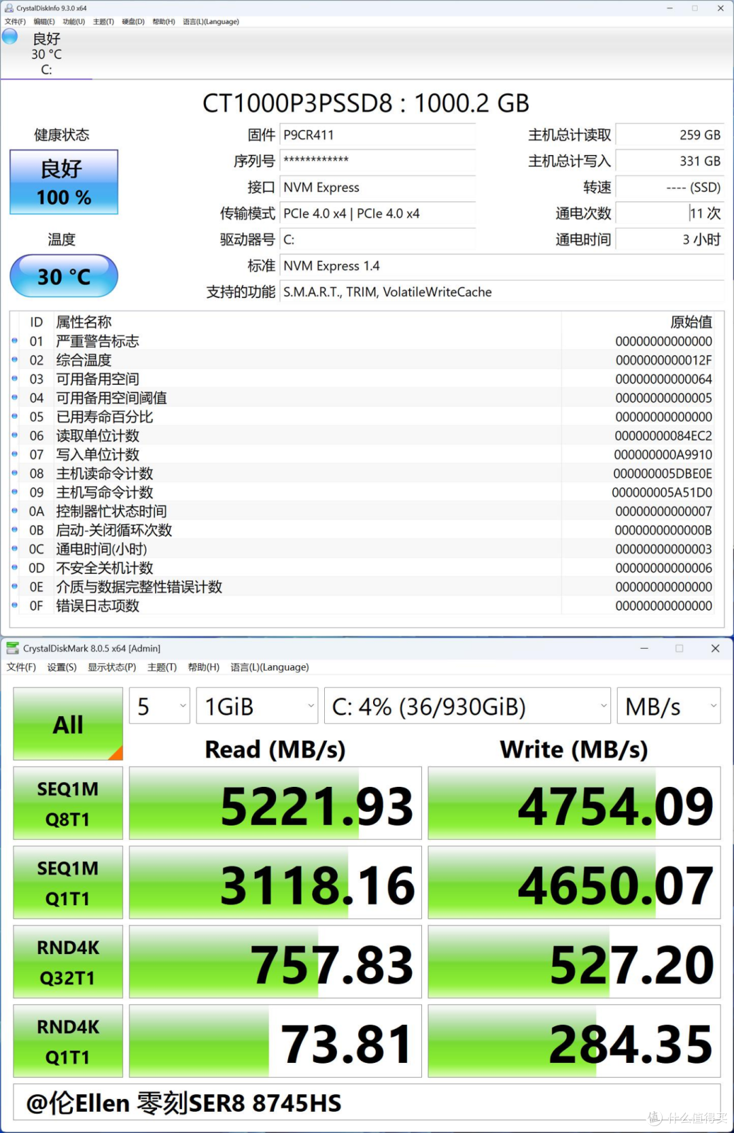Click the CrystalDiskInfo app icon in title bar
Image resolution: width=734 pixels, height=1133 pixels.
tap(9, 8)
